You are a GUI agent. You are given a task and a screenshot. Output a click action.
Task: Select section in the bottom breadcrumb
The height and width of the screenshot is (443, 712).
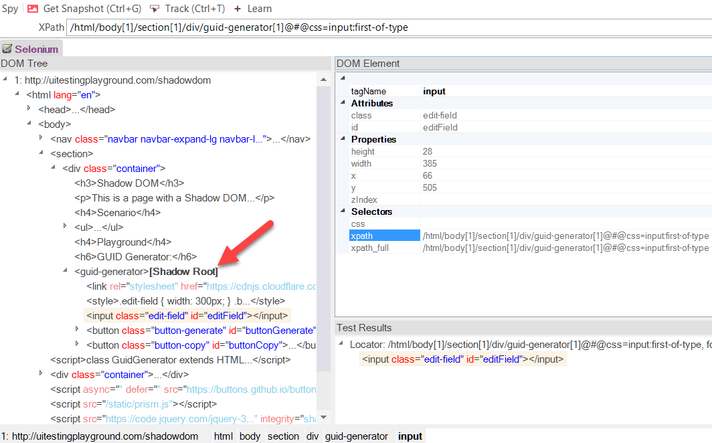pos(283,436)
